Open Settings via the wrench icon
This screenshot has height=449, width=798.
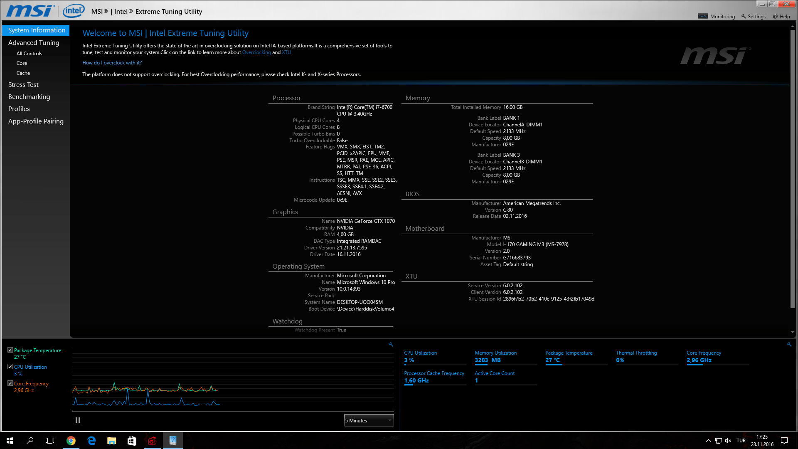(744, 16)
